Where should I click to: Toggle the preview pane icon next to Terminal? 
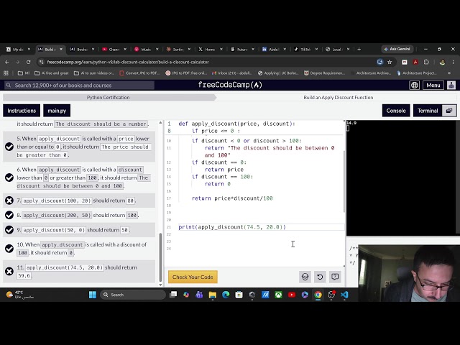[x=449, y=111]
